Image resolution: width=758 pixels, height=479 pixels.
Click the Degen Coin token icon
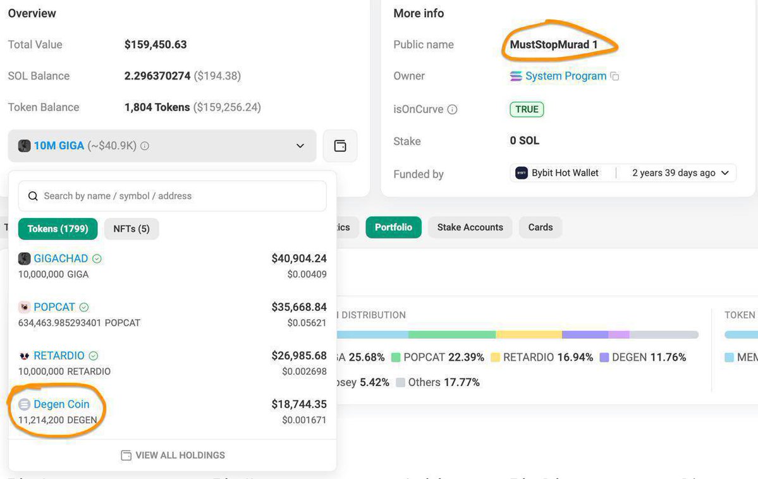click(24, 404)
